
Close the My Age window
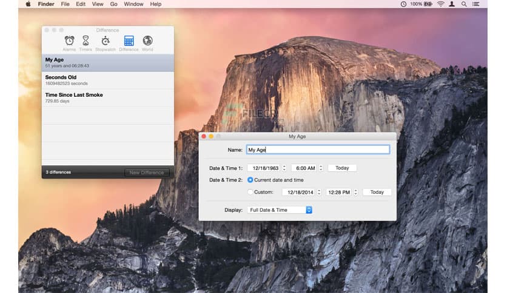point(204,136)
